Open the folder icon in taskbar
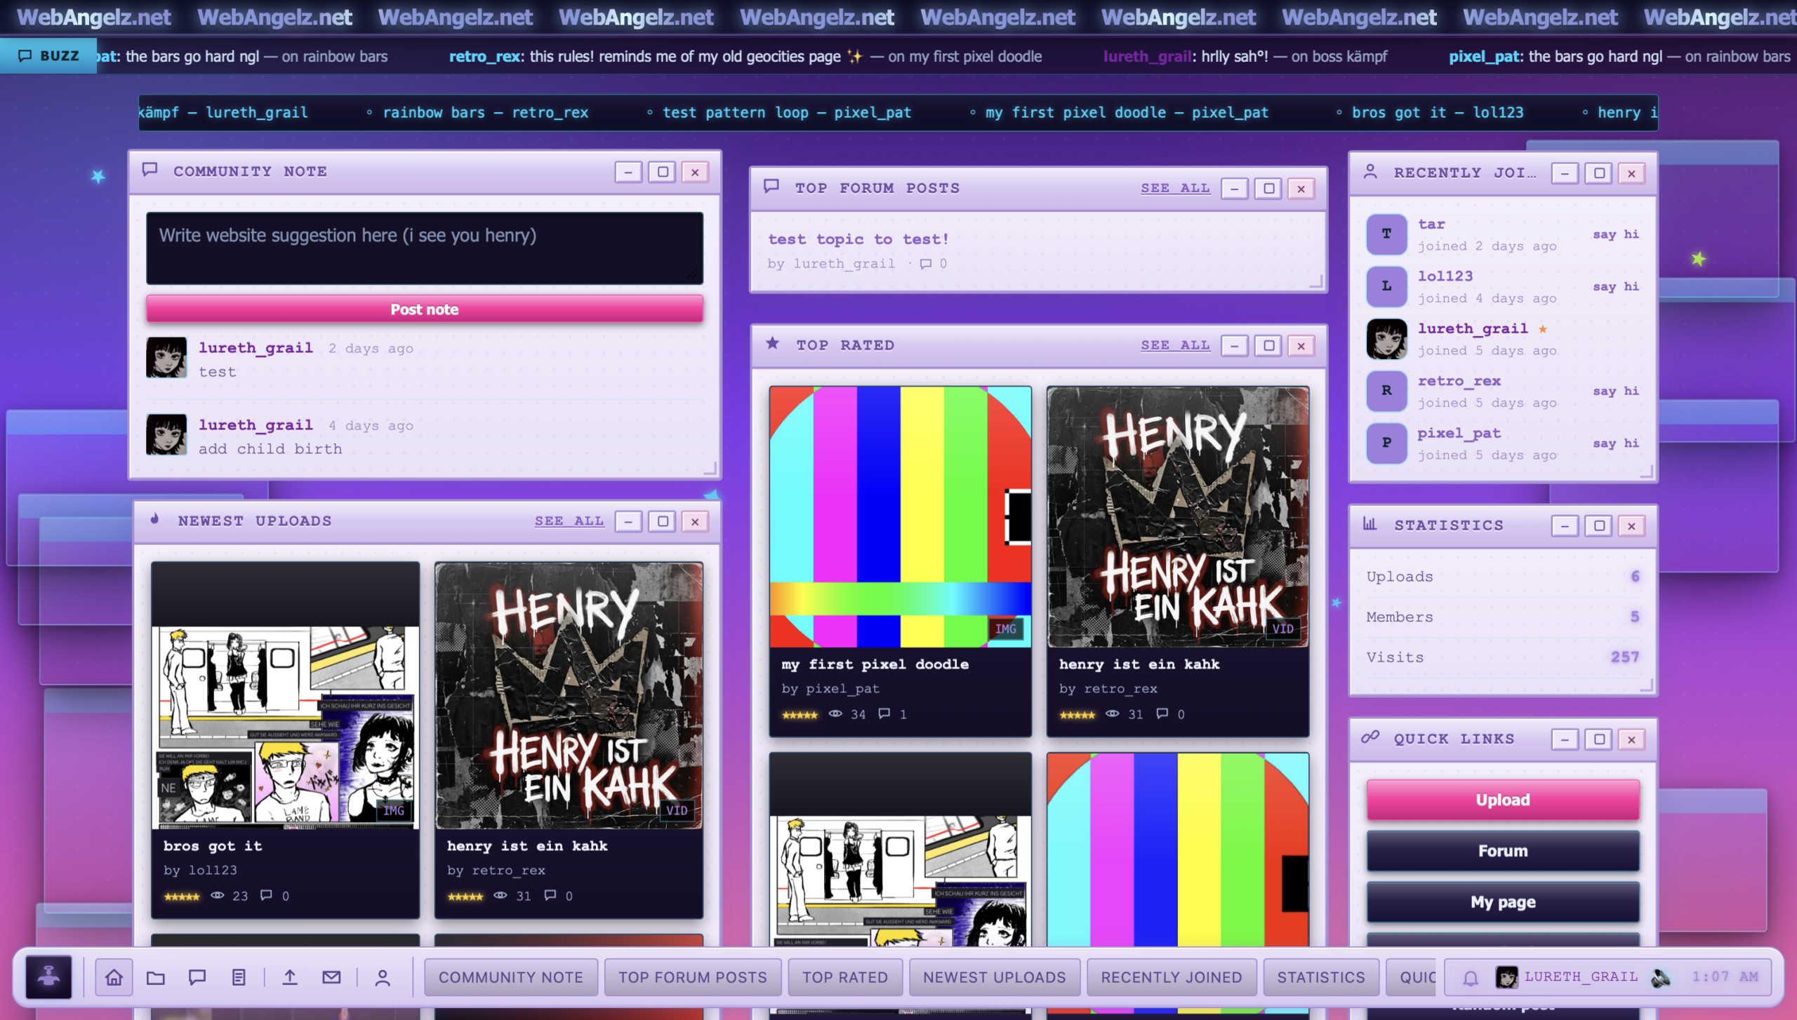 (156, 977)
